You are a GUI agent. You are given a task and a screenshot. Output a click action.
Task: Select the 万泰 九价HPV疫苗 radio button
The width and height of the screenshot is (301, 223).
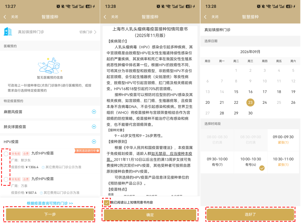pos(6,179)
